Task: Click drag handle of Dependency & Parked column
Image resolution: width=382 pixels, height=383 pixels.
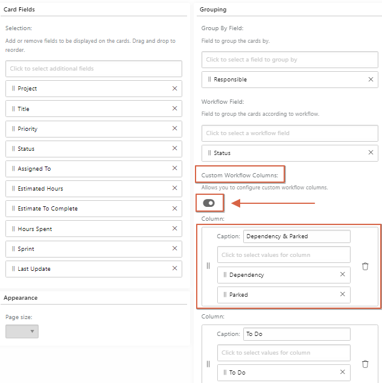Action: [208, 265]
